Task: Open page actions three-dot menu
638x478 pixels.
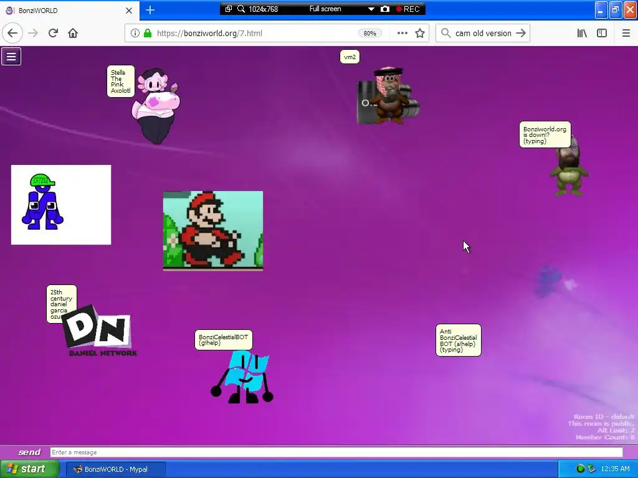Action: pyautogui.click(x=402, y=34)
